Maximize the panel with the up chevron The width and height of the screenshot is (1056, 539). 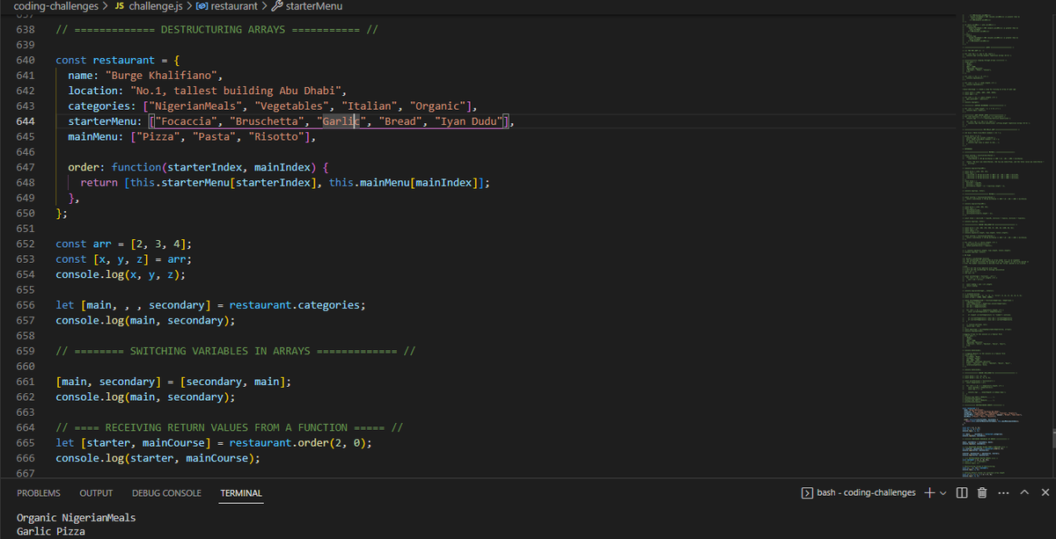tap(1025, 492)
